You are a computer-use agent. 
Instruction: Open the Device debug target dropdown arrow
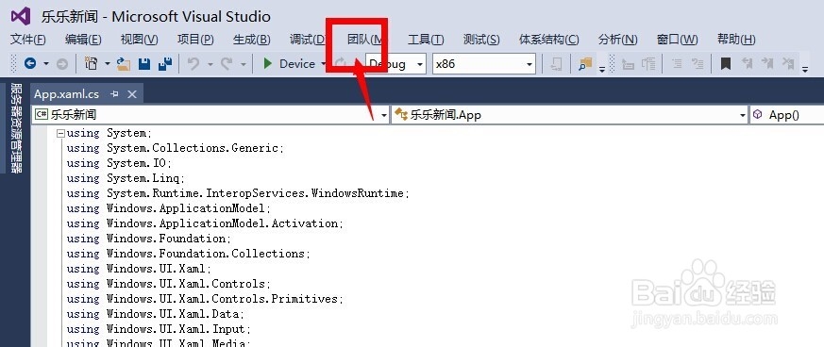pyautogui.click(x=323, y=64)
